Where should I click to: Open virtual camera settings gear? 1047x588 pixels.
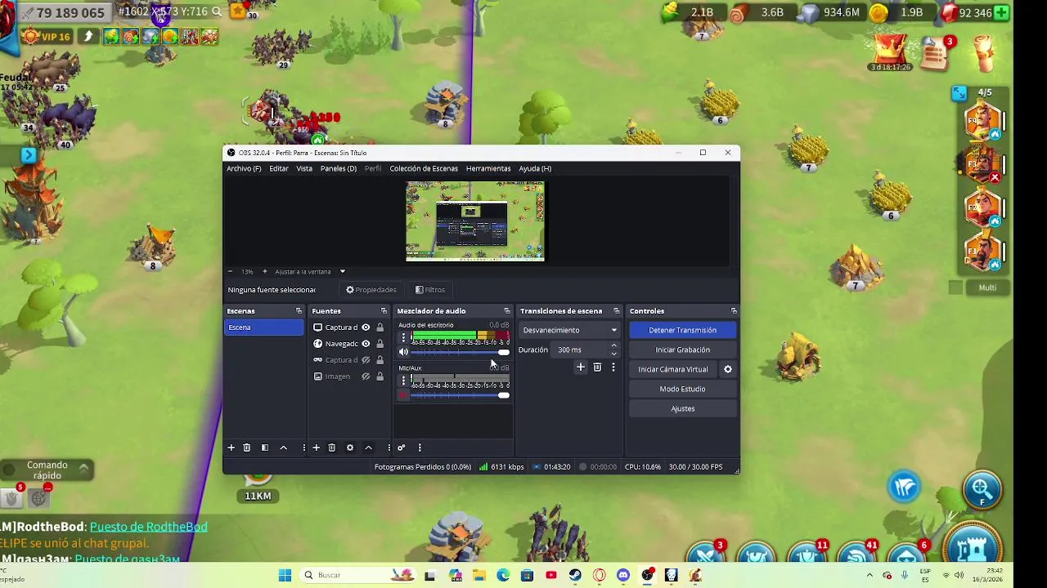coord(727,369)
